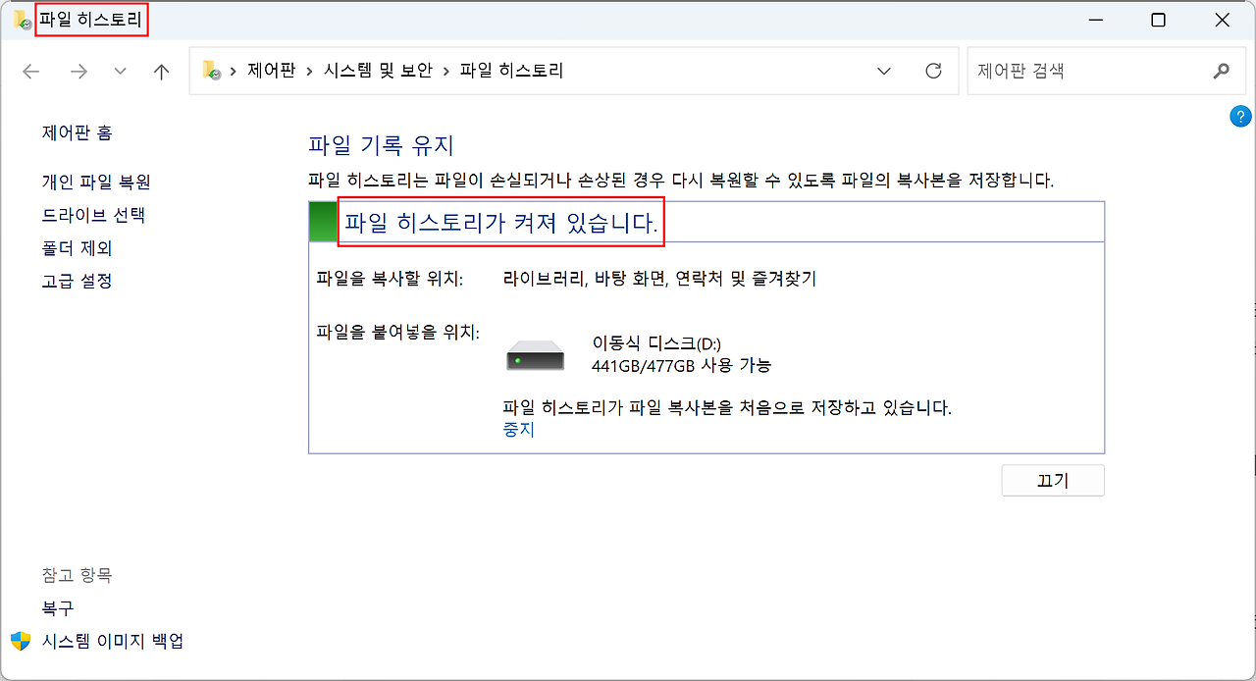The width and height of the screenshot is (1256, 681).
Task: Open 드라이브 선택 in sidebar
Action: coord(93,215)
